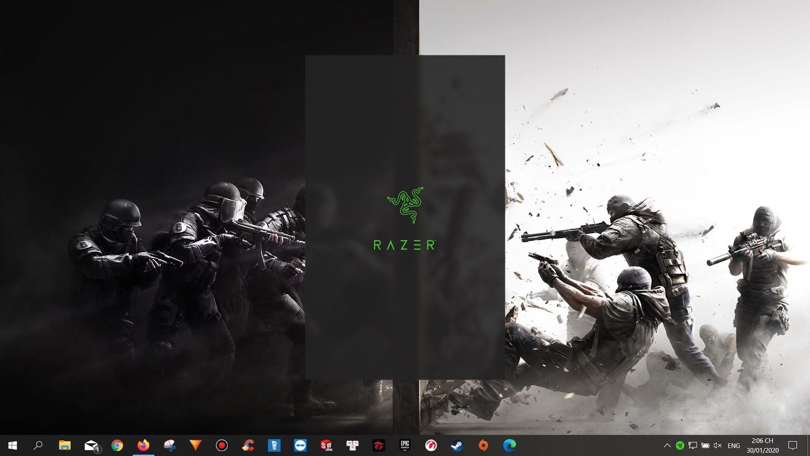Open the Origin client
Image resolution: width=810 pixels, height=456 pixels.
[x=484, y=446]
